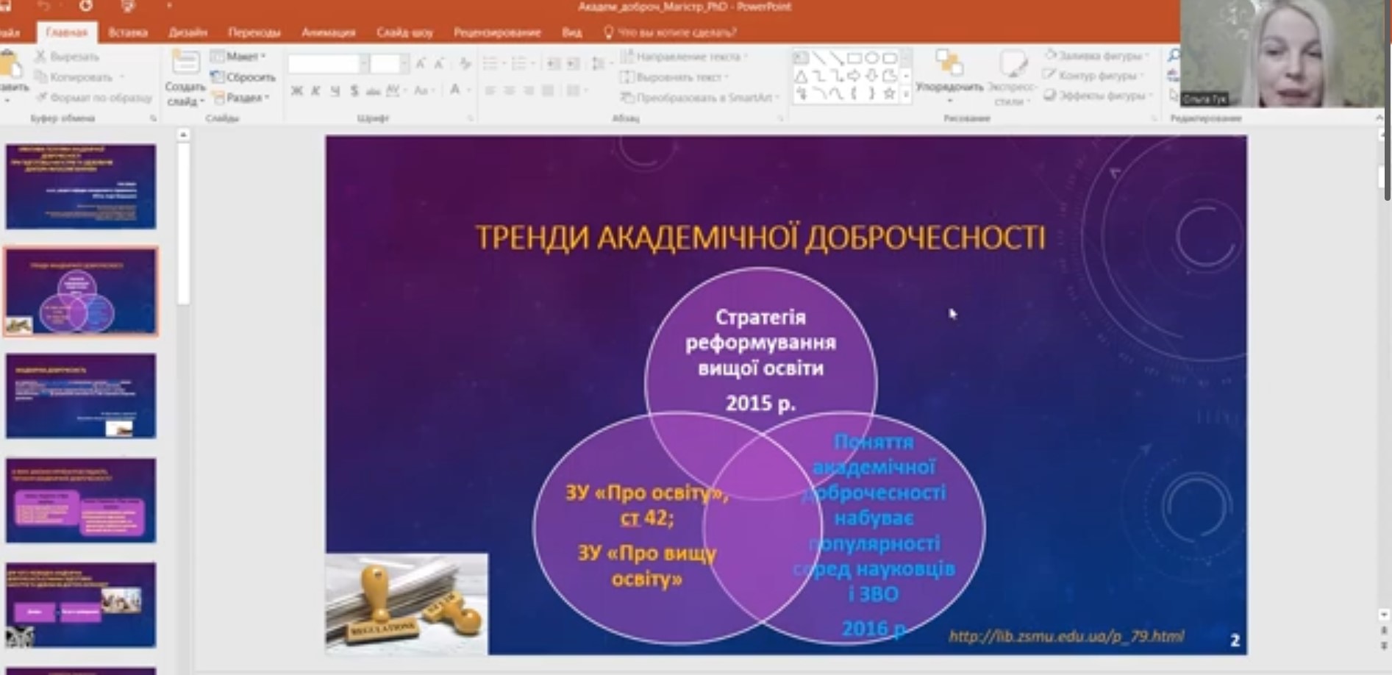Open the Home (Главная) ribbon tab
This screenshot has height=675, width=1392.
(x=66, y=32)
